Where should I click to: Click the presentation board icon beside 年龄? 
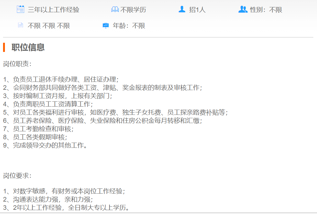coord(106,26)
